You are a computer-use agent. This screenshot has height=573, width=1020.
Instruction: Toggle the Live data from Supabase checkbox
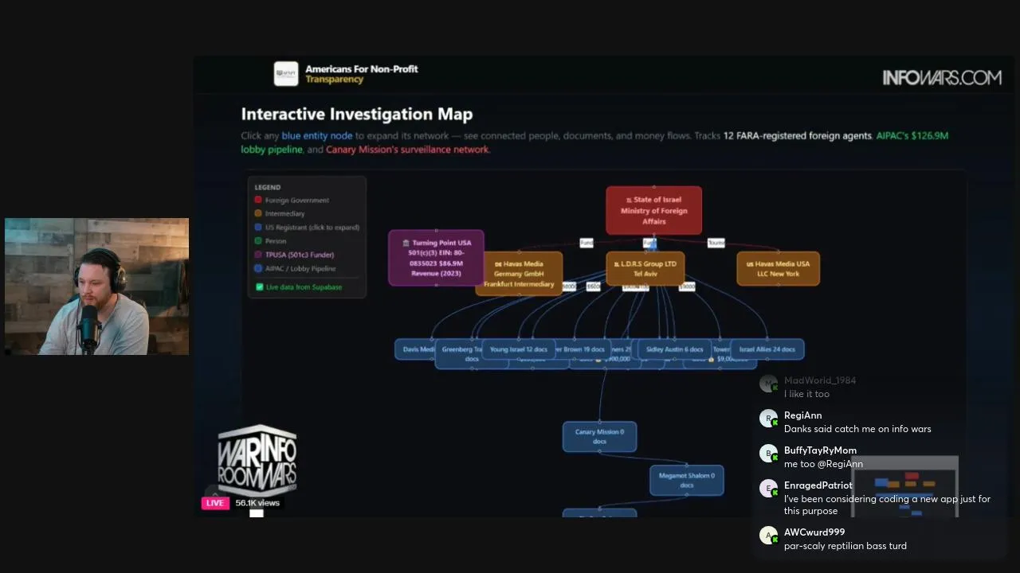coord(259,287)
